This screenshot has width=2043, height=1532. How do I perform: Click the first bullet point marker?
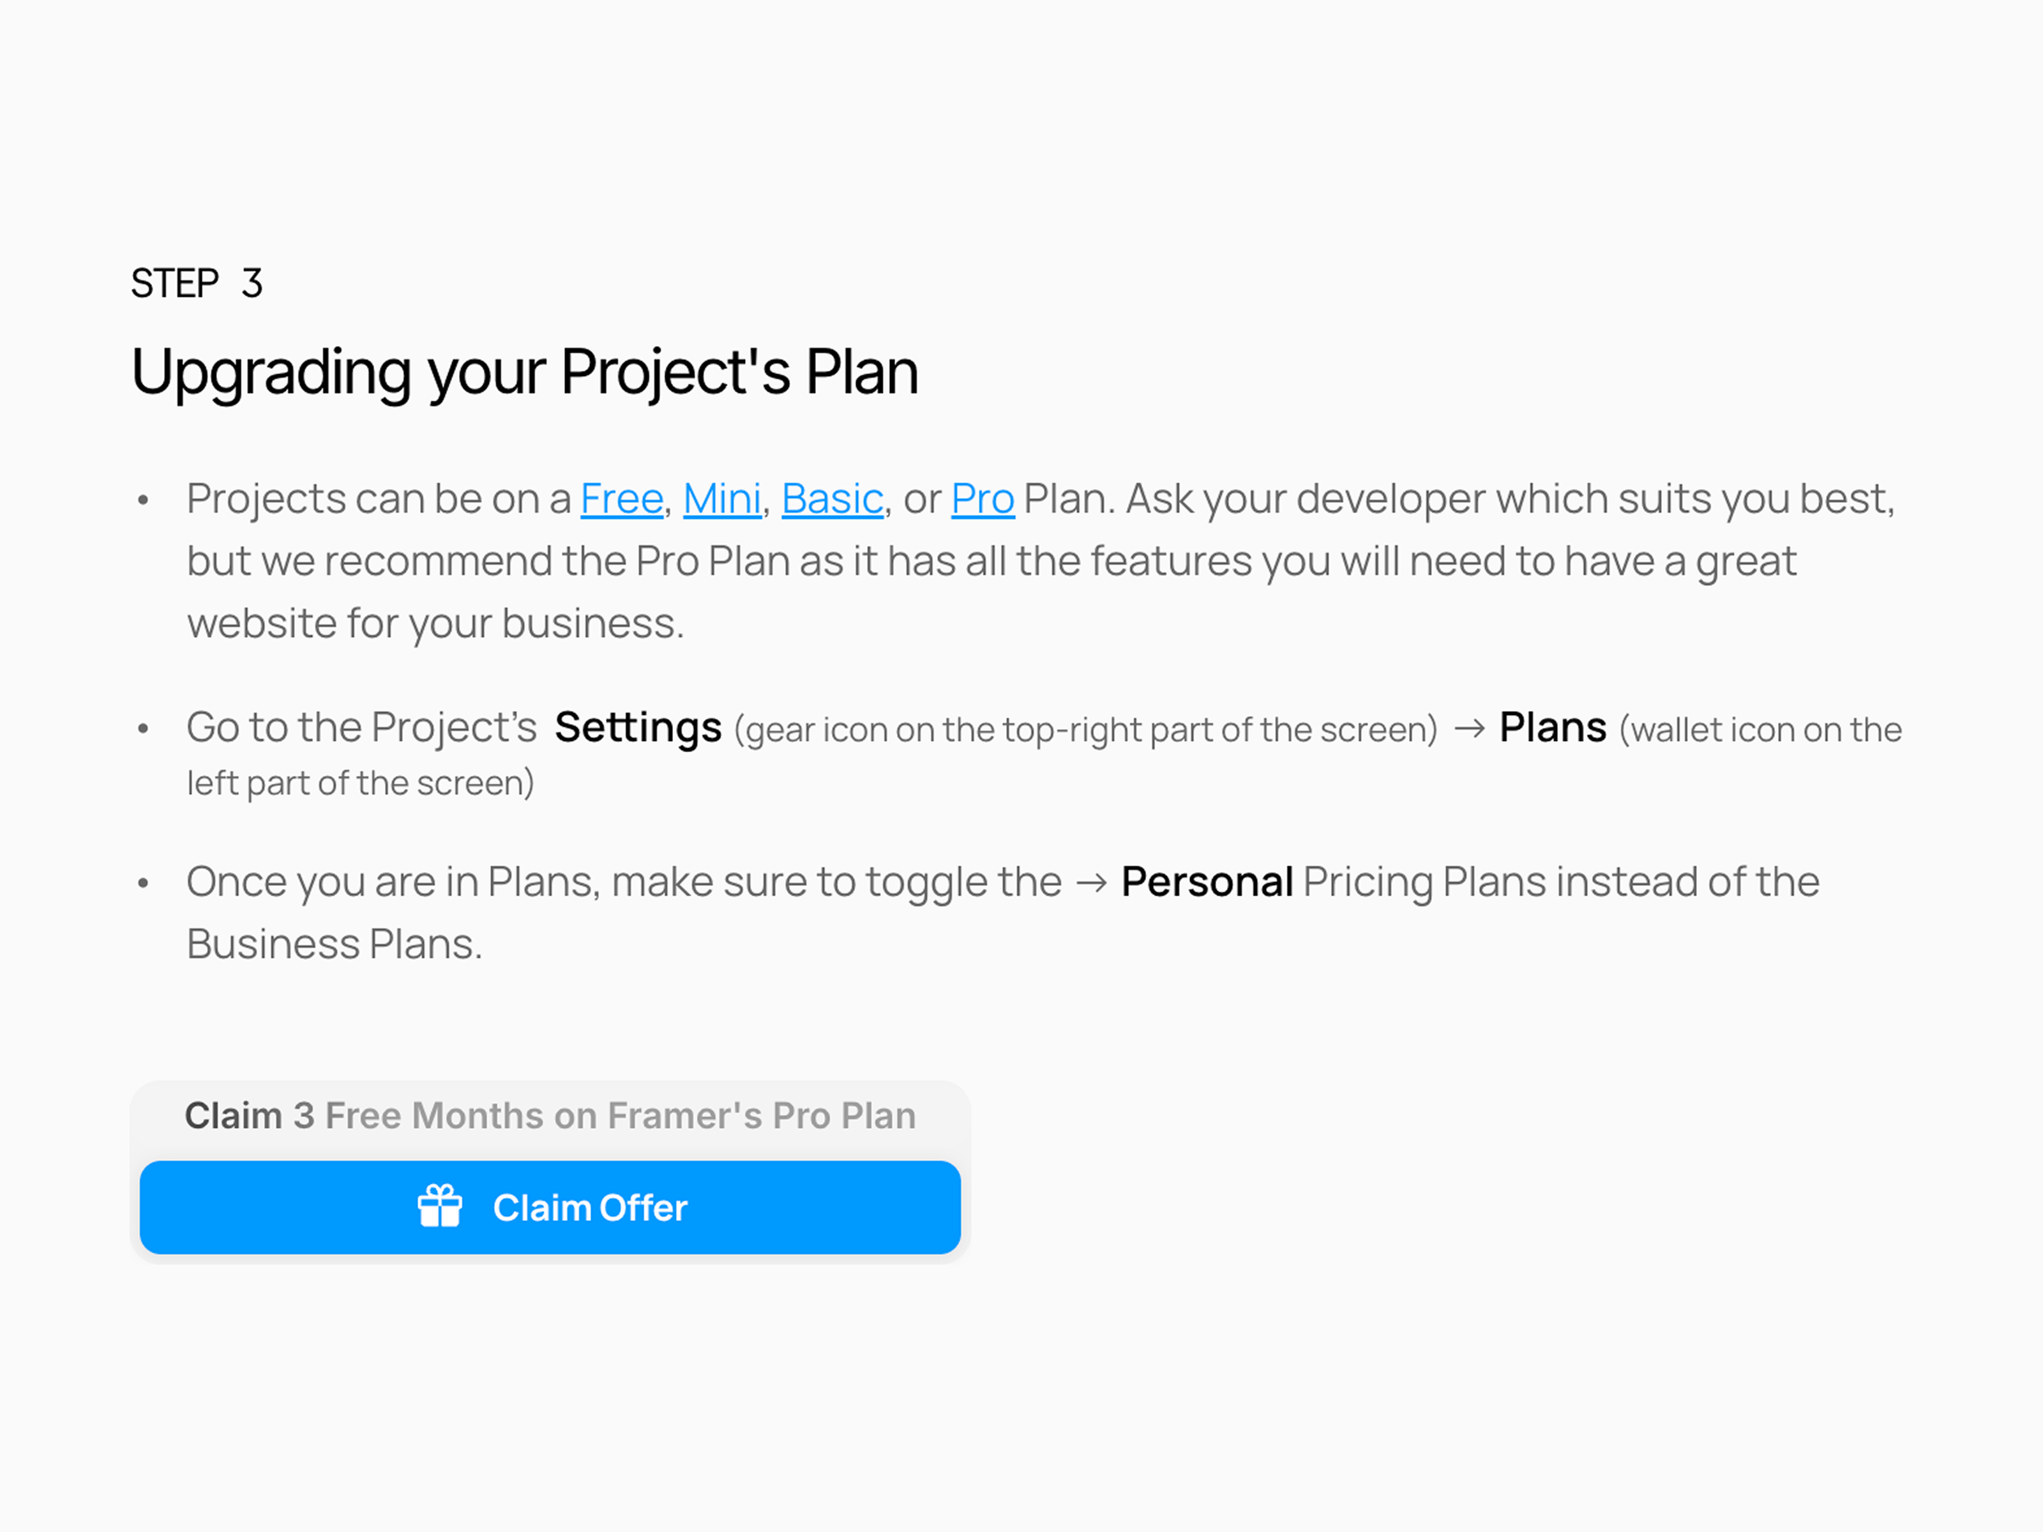pos(143,502)
